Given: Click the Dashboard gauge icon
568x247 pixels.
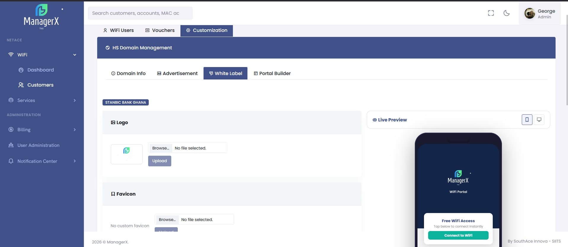Looking at the screenshot, I should [21, 70].
